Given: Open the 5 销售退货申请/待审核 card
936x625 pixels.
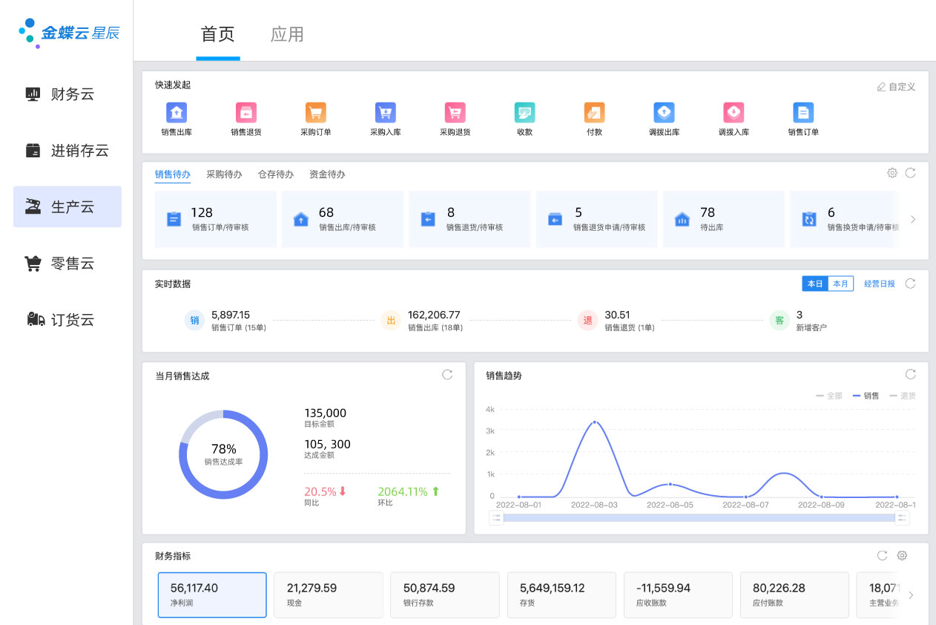Looking at the screenshot, I should [597, 219].
